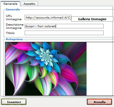Viewport: 114px width, 107px height.
Task: Click the green petals in preview image
Action: [31, 72]
